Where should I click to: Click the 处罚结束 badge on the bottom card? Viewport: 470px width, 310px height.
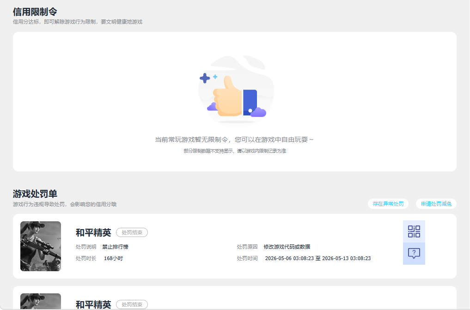pos(132,304)
